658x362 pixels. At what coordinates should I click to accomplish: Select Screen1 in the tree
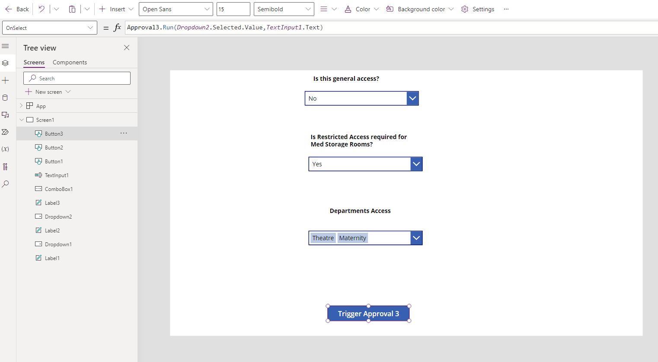point(45,120)
